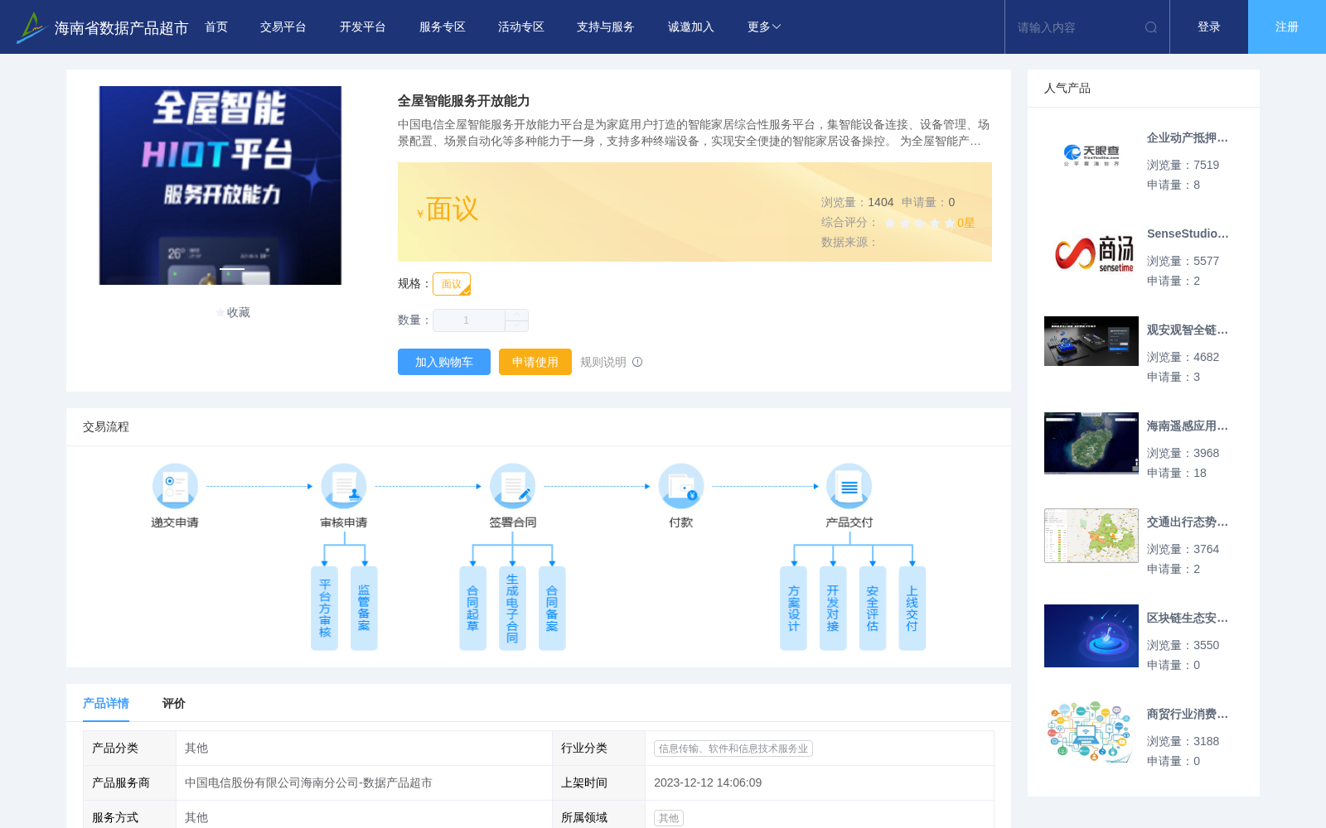Open the 区块链生态安 thumbnail
1326x828 pixels.
tap(1091, 636)
